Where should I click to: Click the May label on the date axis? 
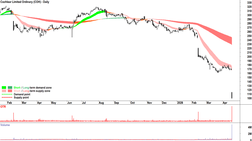53,103
